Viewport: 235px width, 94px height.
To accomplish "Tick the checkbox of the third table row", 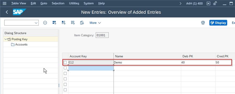I will (65, 73).
